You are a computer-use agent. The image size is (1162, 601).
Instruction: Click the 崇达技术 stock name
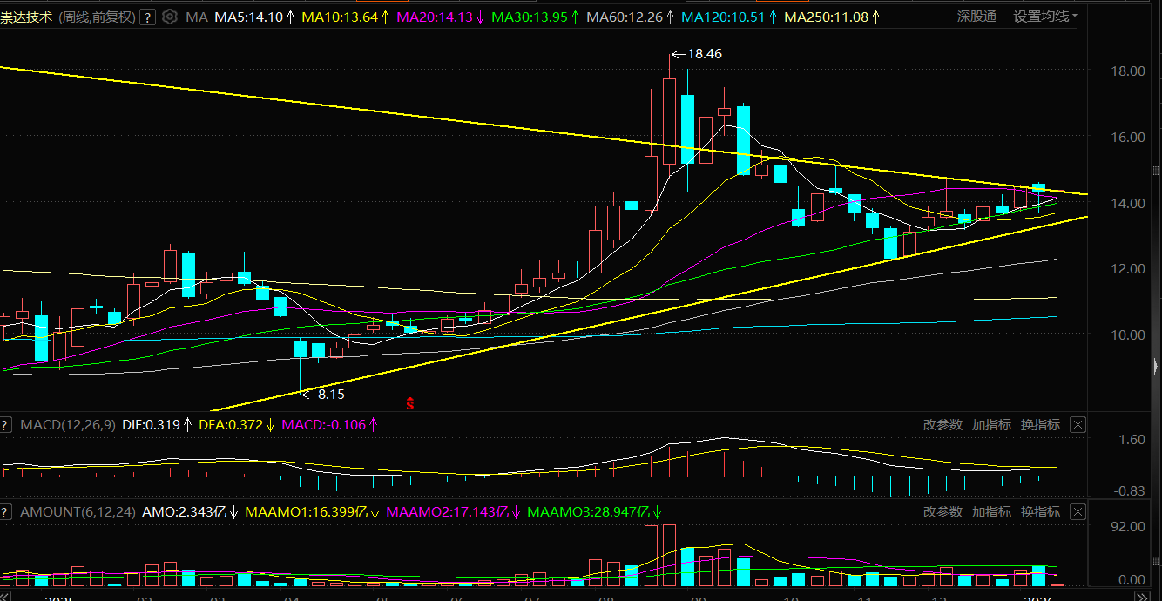coord(27,17)
